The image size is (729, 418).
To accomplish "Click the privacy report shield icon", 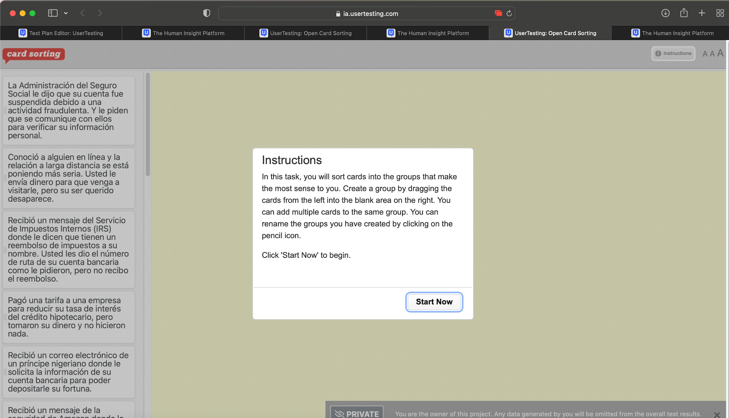I will [206, 13].
